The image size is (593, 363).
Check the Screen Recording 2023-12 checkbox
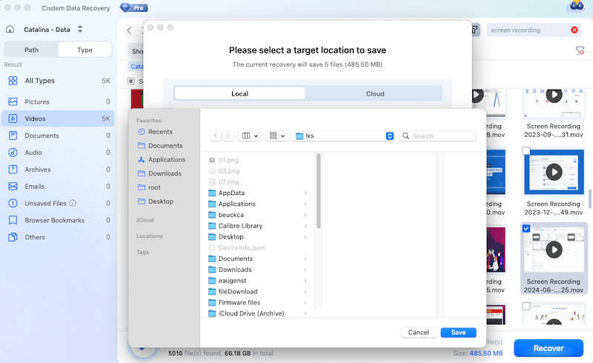526,151
